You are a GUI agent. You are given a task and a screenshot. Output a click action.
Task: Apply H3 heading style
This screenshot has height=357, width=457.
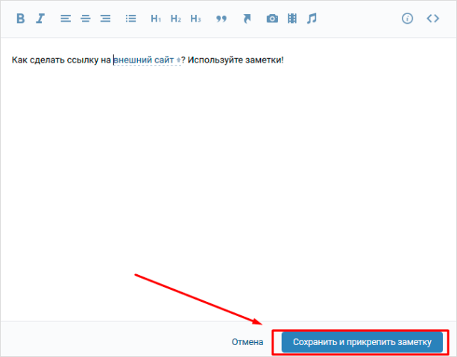click(195, 19)
